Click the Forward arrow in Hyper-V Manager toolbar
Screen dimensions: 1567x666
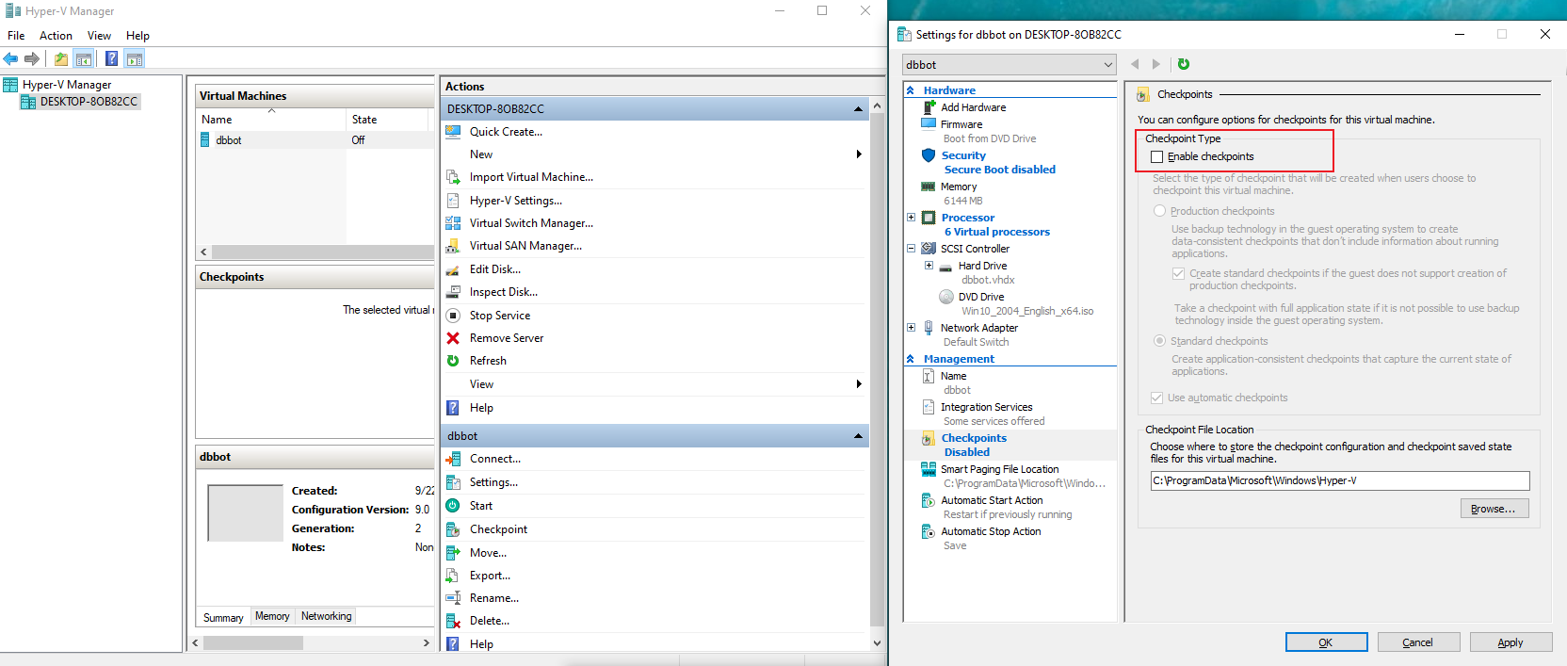click(33, 59)
